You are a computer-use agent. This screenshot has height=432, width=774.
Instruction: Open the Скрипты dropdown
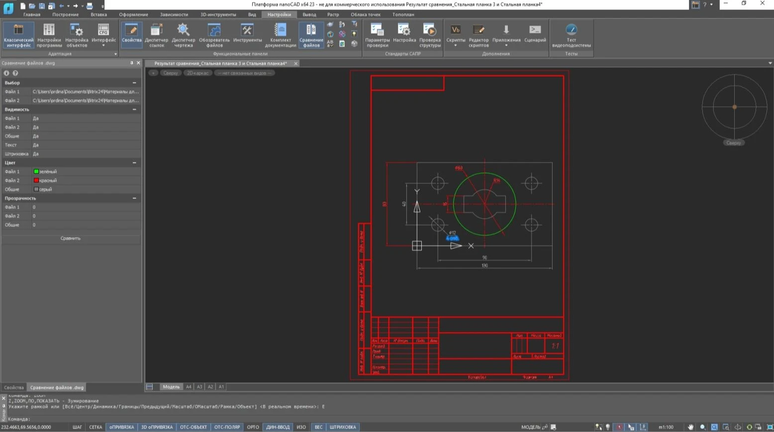click(x=455, y=45)
